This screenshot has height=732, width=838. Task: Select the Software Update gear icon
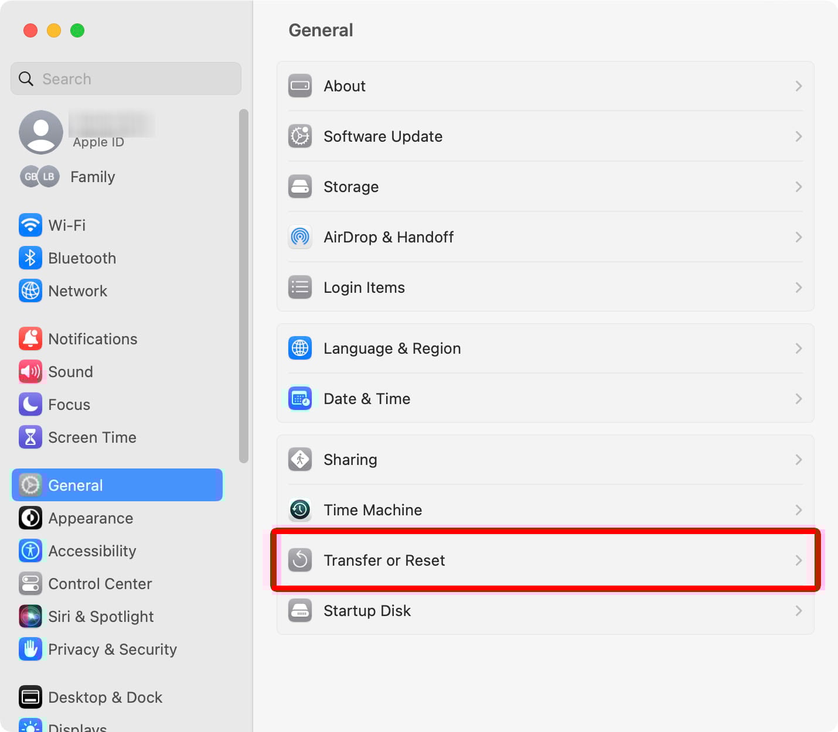(x=300, y=136)
